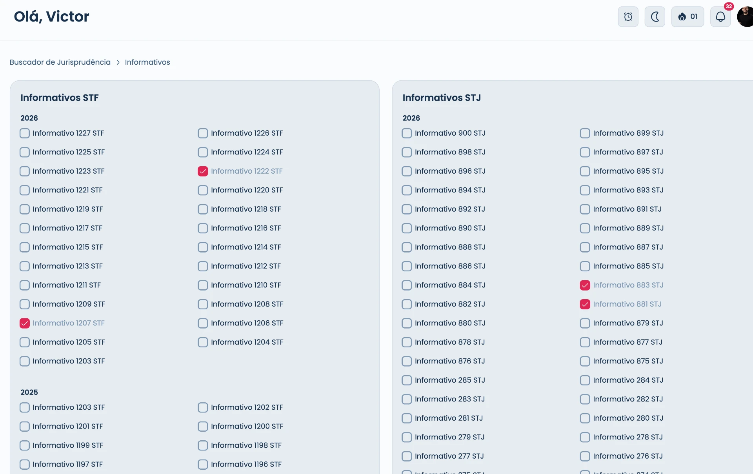
Task: Open the Informativos breadcrumb link
Action: point(147,62)
